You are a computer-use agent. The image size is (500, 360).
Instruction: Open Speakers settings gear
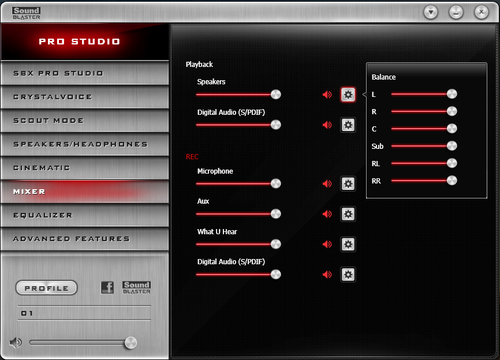pyautogui.click(x=348, y=95)
